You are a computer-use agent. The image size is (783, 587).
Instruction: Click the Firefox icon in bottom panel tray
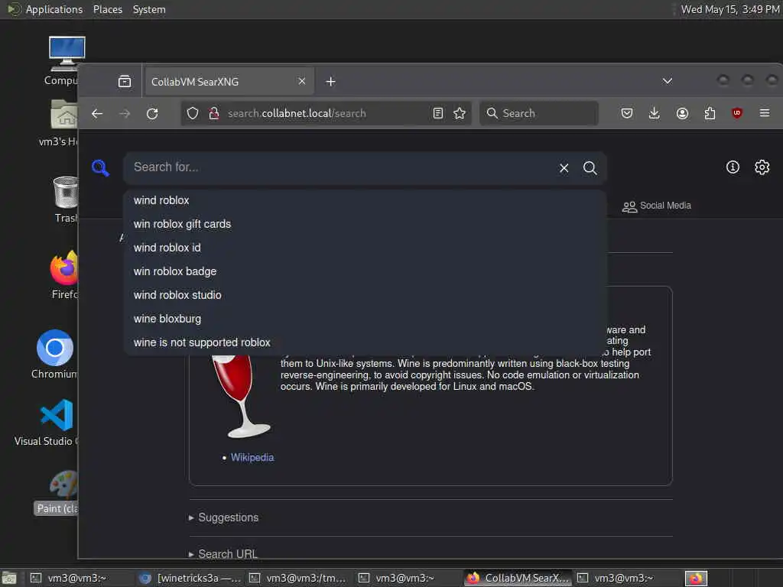click(696, 579)
